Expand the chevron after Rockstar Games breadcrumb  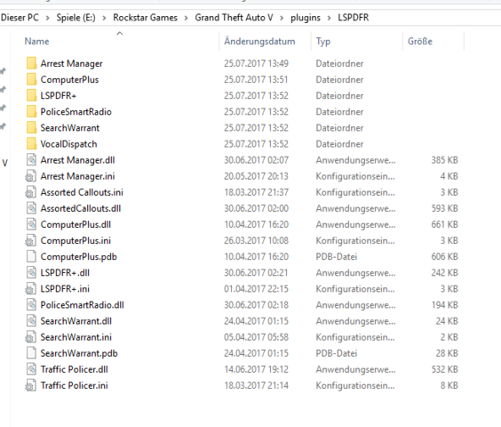pyautogui.click(x=186, y=18)
